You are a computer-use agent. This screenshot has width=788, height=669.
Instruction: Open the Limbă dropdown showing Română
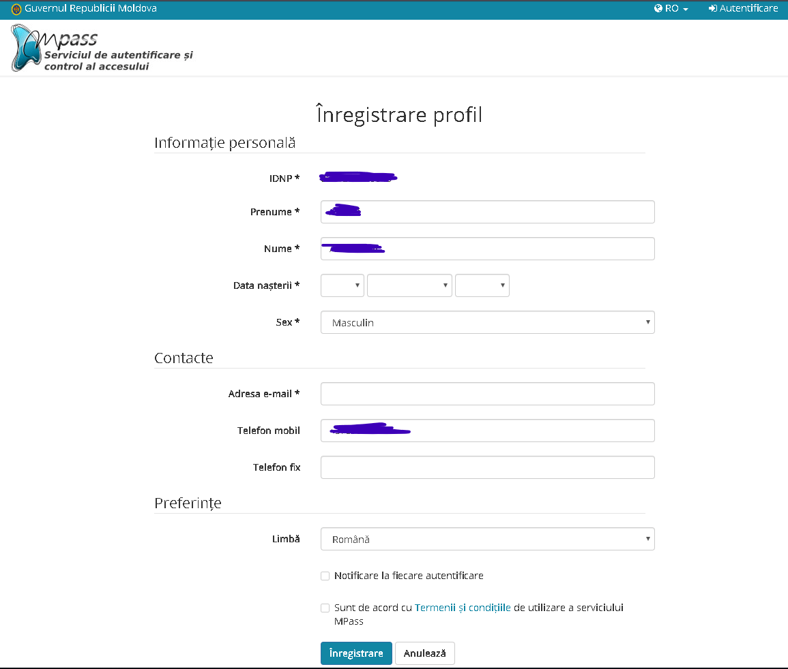(x=488, y=539)
